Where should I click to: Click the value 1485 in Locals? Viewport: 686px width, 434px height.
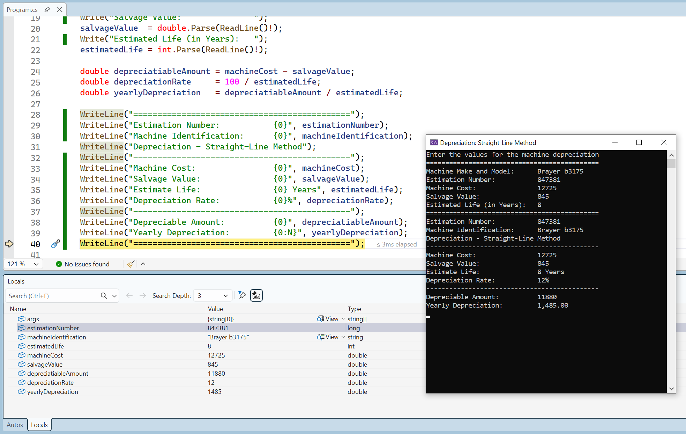tap(215, 391)
